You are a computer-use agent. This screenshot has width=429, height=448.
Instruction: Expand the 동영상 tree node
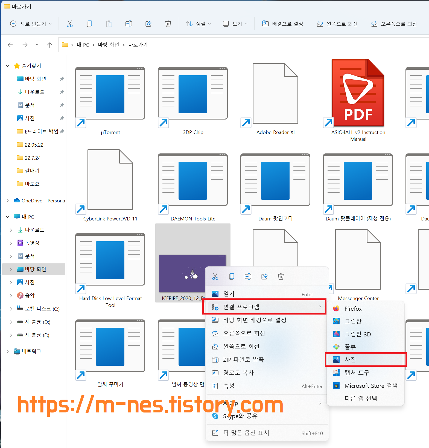[x=11, y=243]
